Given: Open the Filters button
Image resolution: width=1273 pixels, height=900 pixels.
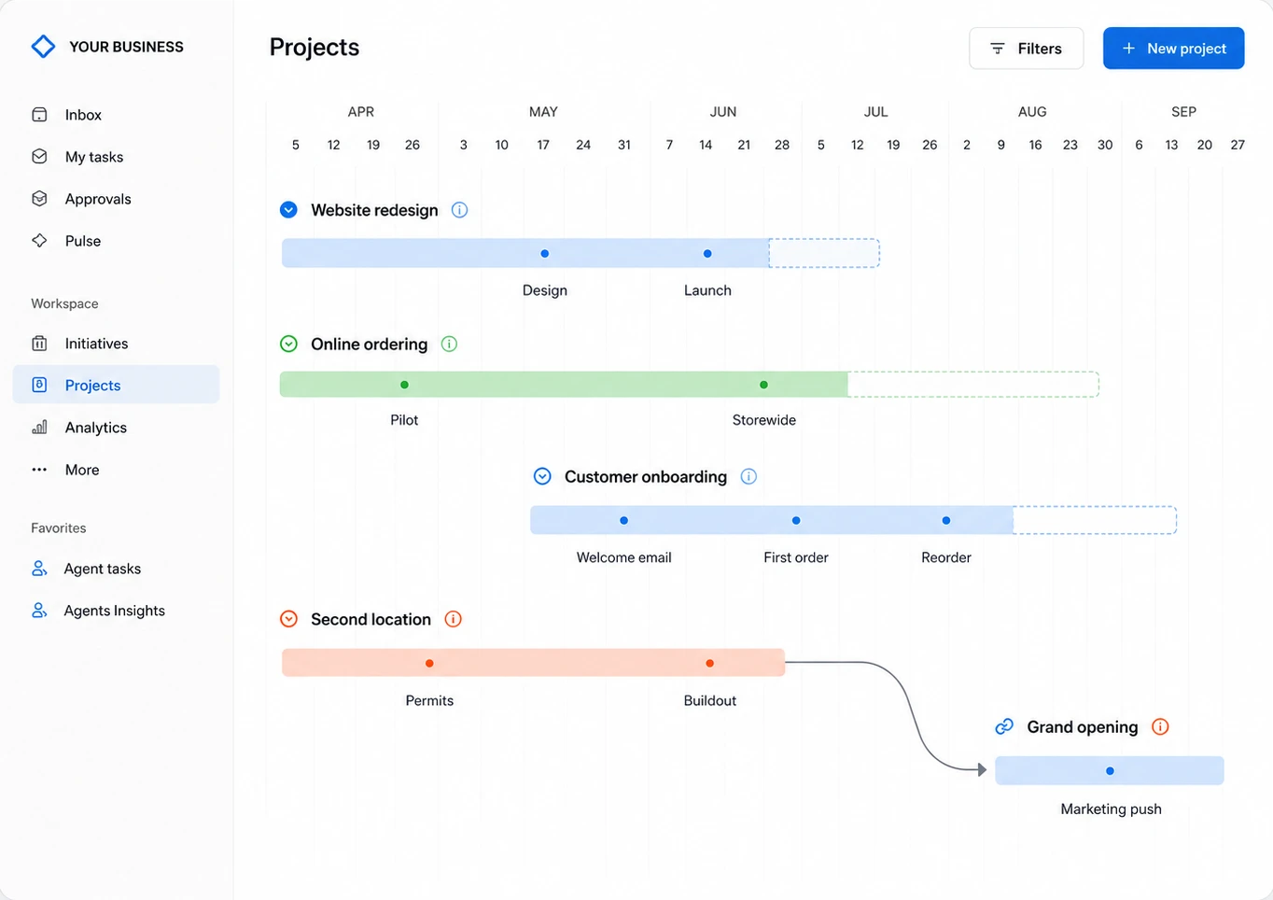Looking at the screenshot, I should point(1026,49).
